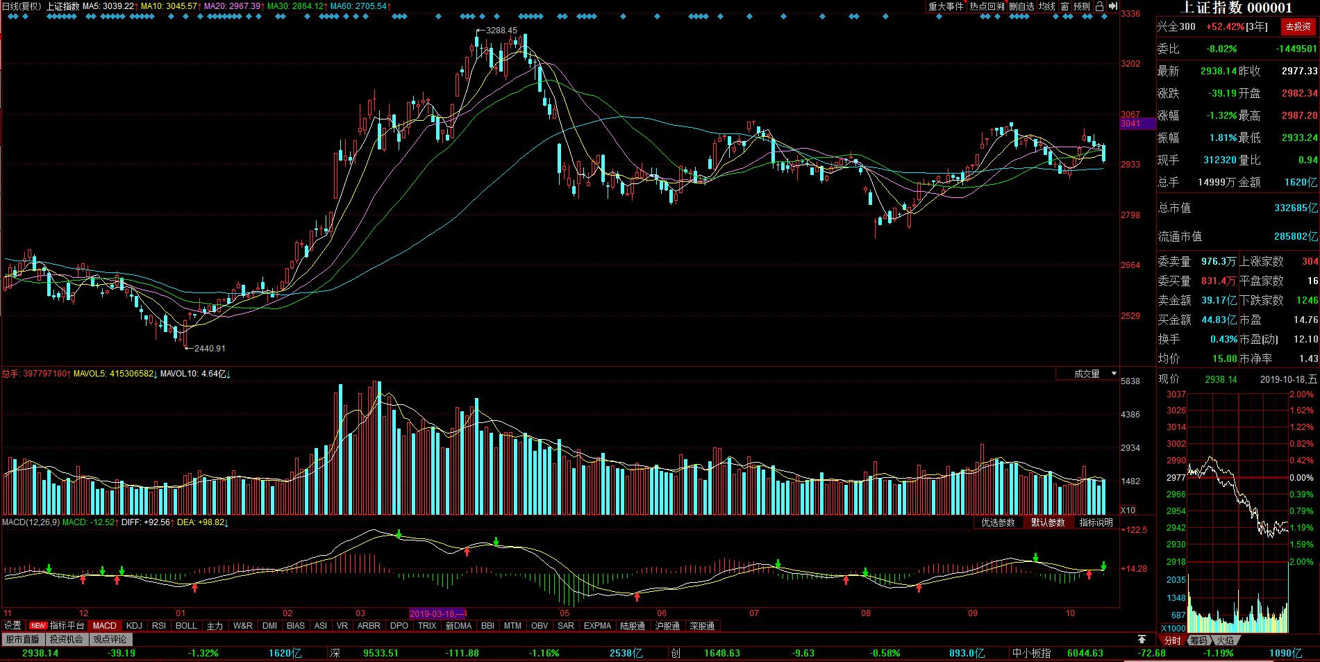Screen dimensions: 1320x662
Task: Switch to BIAS indicator tab
Action: [x=296, y=626]
